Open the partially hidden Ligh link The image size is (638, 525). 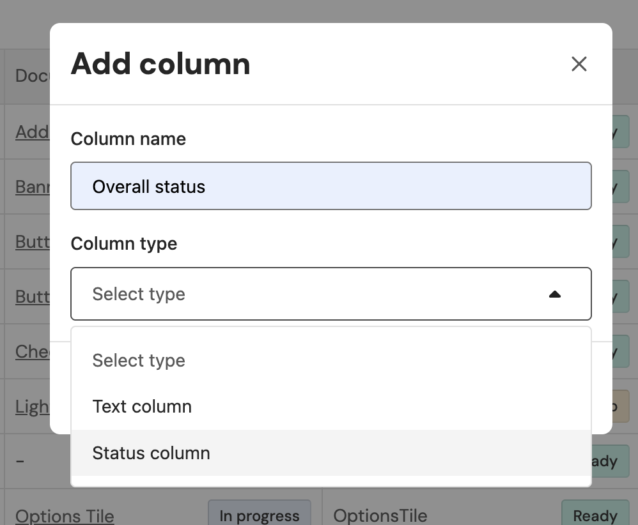pos(32,406)
